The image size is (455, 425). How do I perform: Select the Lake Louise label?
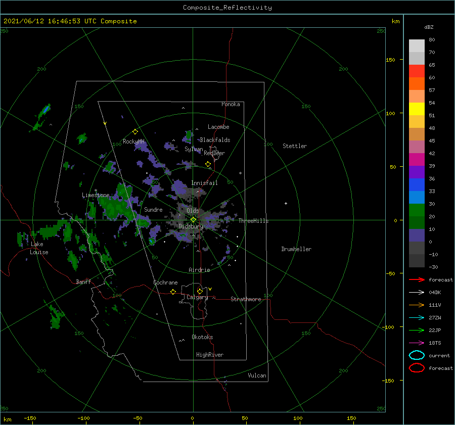(39, 248)
